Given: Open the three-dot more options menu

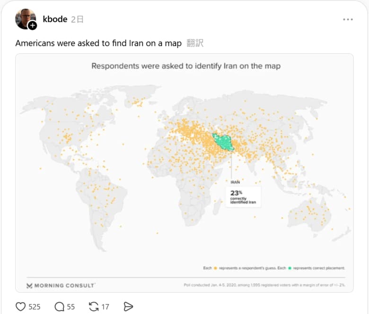Looking at the screenshot, I should tap(348, 19).
